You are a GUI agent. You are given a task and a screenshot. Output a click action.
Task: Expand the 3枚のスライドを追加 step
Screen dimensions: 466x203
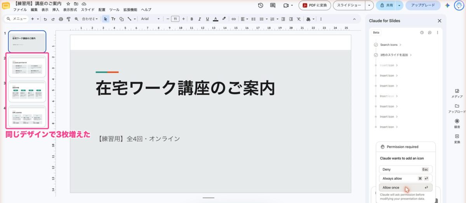click(x=396, y=55)
